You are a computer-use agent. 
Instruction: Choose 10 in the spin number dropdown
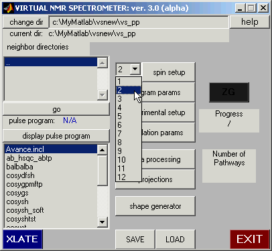tap(129, 160)
